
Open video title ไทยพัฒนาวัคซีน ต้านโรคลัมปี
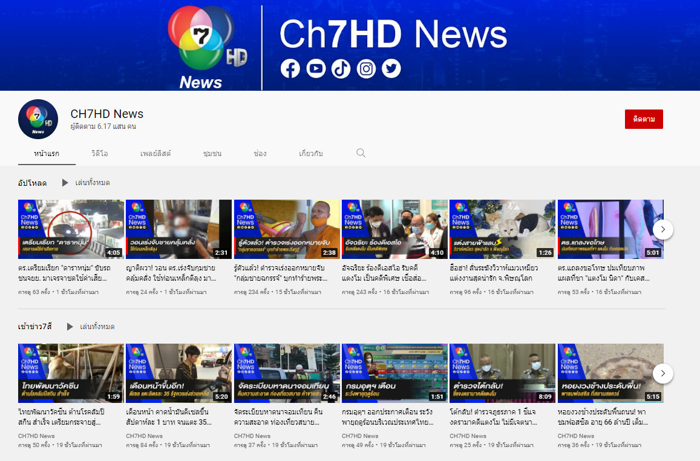(x=61, y=417)
